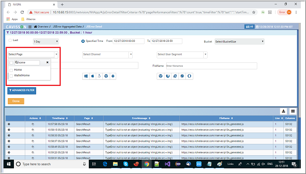The height and width of the screenshot is (174, 306).
Task: Expand the 10:58:33 error row
Action: [9, 136]
